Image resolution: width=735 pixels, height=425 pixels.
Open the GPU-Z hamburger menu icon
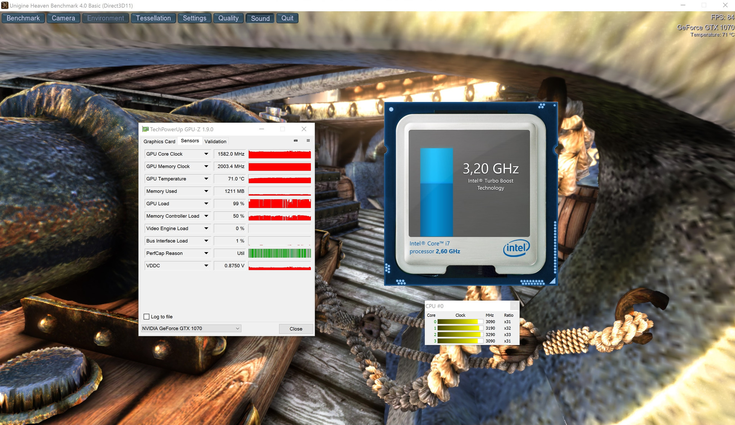tap(308, 141)
